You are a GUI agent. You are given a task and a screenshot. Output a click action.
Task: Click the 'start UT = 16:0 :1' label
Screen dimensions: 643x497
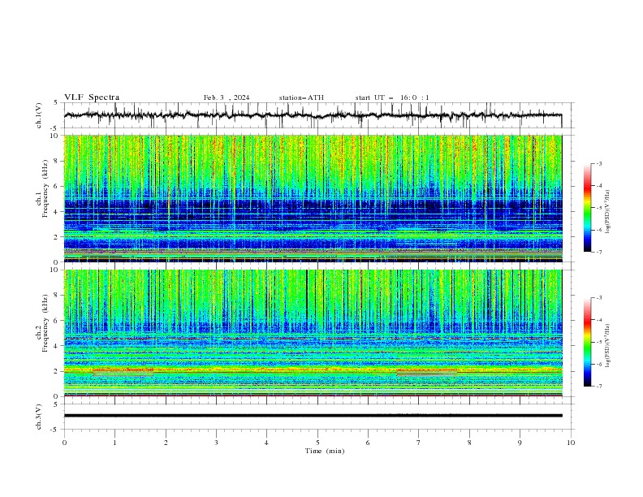[392, 97]
